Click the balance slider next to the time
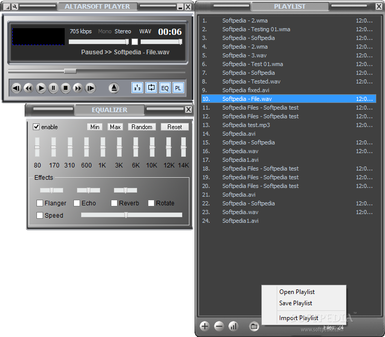385x337 pixels. [161, 42]
